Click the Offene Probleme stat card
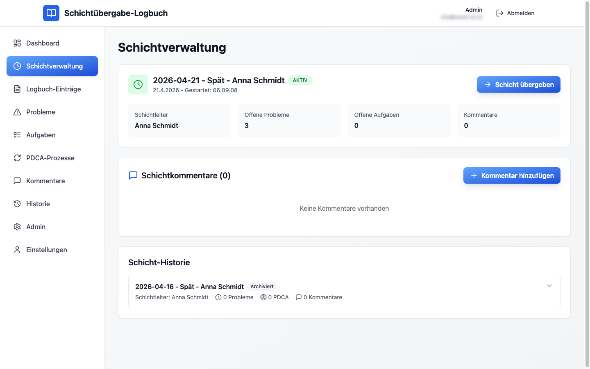Image resolution: width=590 pixels, height=369 pixels. [x=289, y=121]
